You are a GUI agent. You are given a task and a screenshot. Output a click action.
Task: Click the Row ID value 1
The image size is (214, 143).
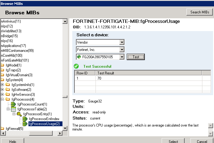[x=77, y=78]
